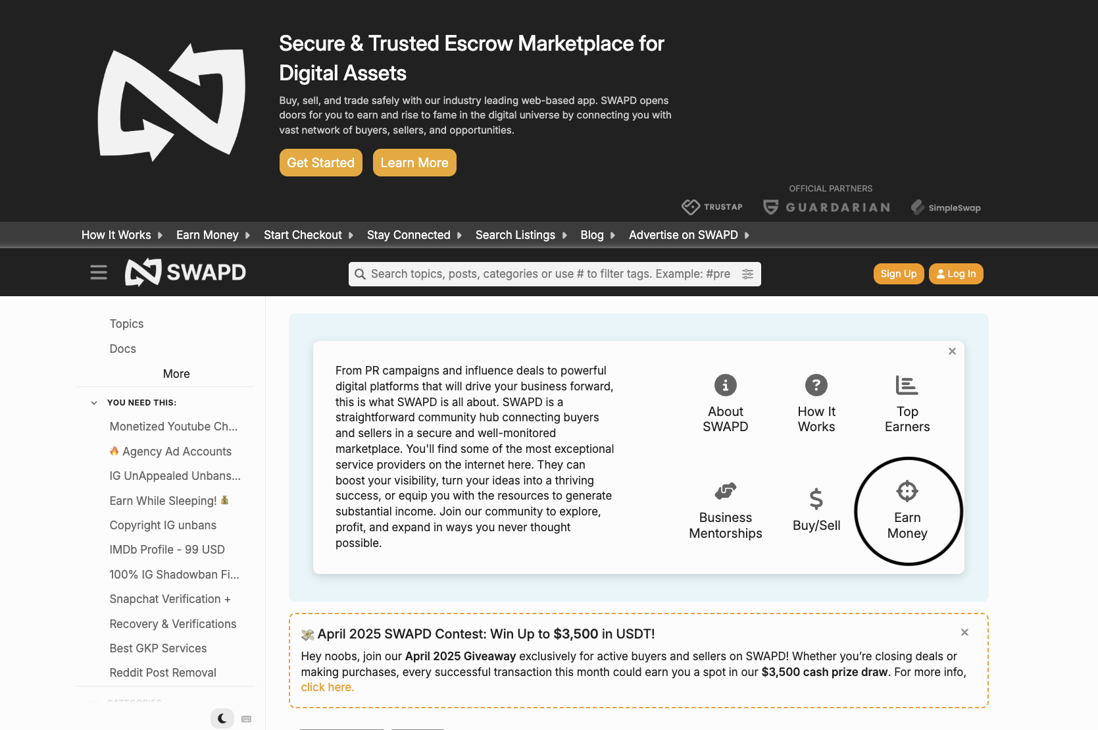Dismiss the April 2025 contest banner
Screen dimensions: 1098x730
(x=964, y=633)
